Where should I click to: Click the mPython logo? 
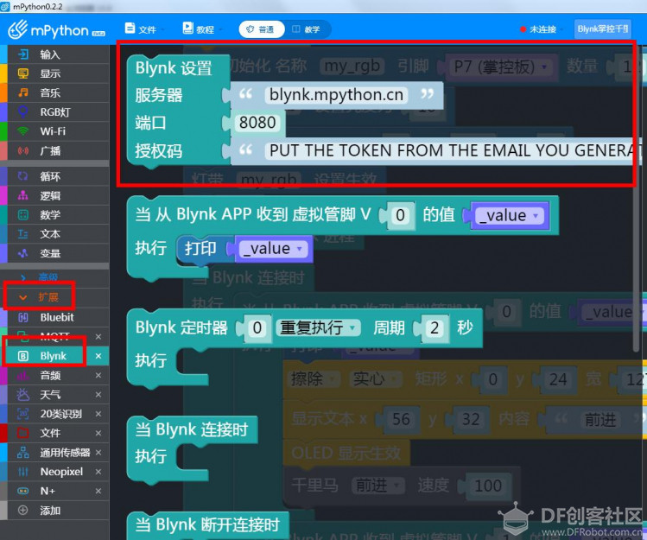[56, 29]
